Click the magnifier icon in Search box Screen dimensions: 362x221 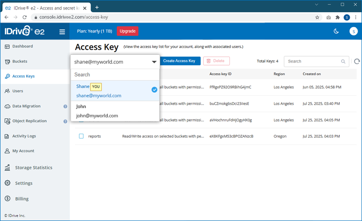(x=343, y=62)
